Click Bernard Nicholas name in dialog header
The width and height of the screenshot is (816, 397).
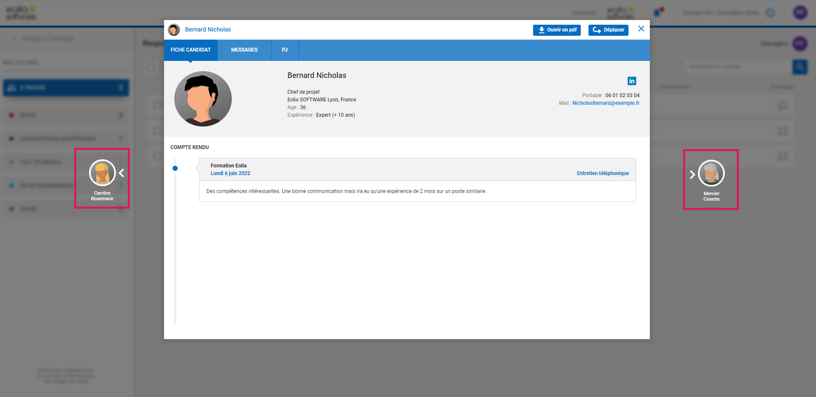click(x=208, y=29)
